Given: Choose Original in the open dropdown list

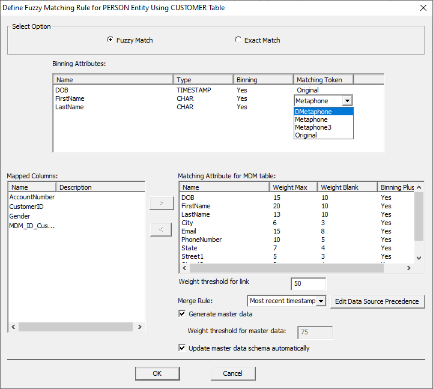Looking at the screenshot, I should click(323, 135).
